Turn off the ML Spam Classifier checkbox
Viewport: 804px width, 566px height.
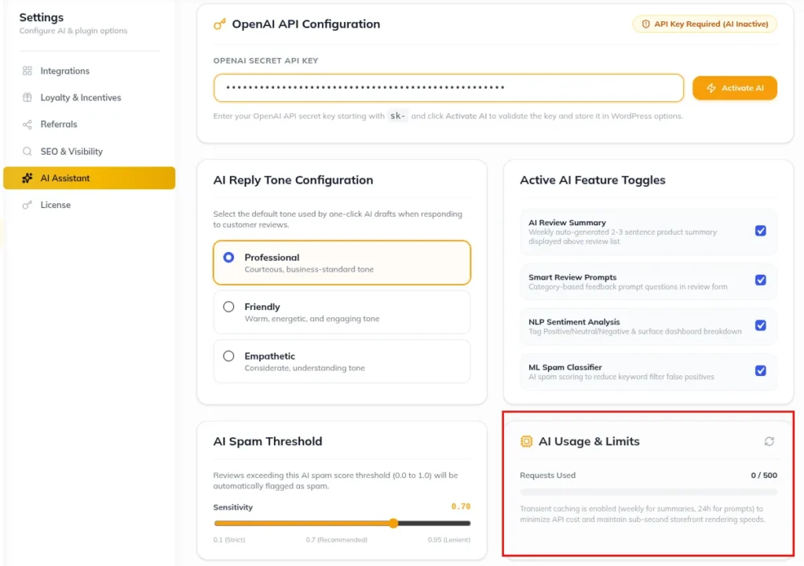[760, 371]
